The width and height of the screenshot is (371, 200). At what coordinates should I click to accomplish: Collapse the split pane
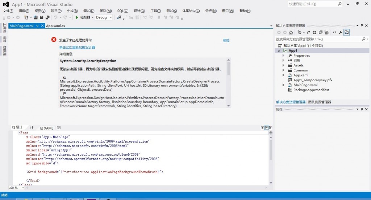point(271,128)
